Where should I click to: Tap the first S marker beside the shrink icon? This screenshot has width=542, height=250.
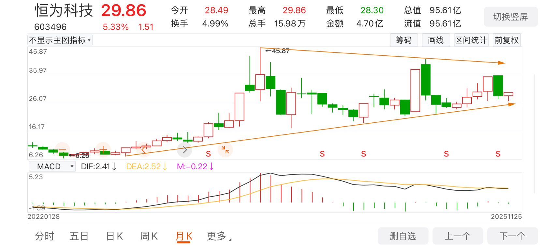click(x=209, y=154)
